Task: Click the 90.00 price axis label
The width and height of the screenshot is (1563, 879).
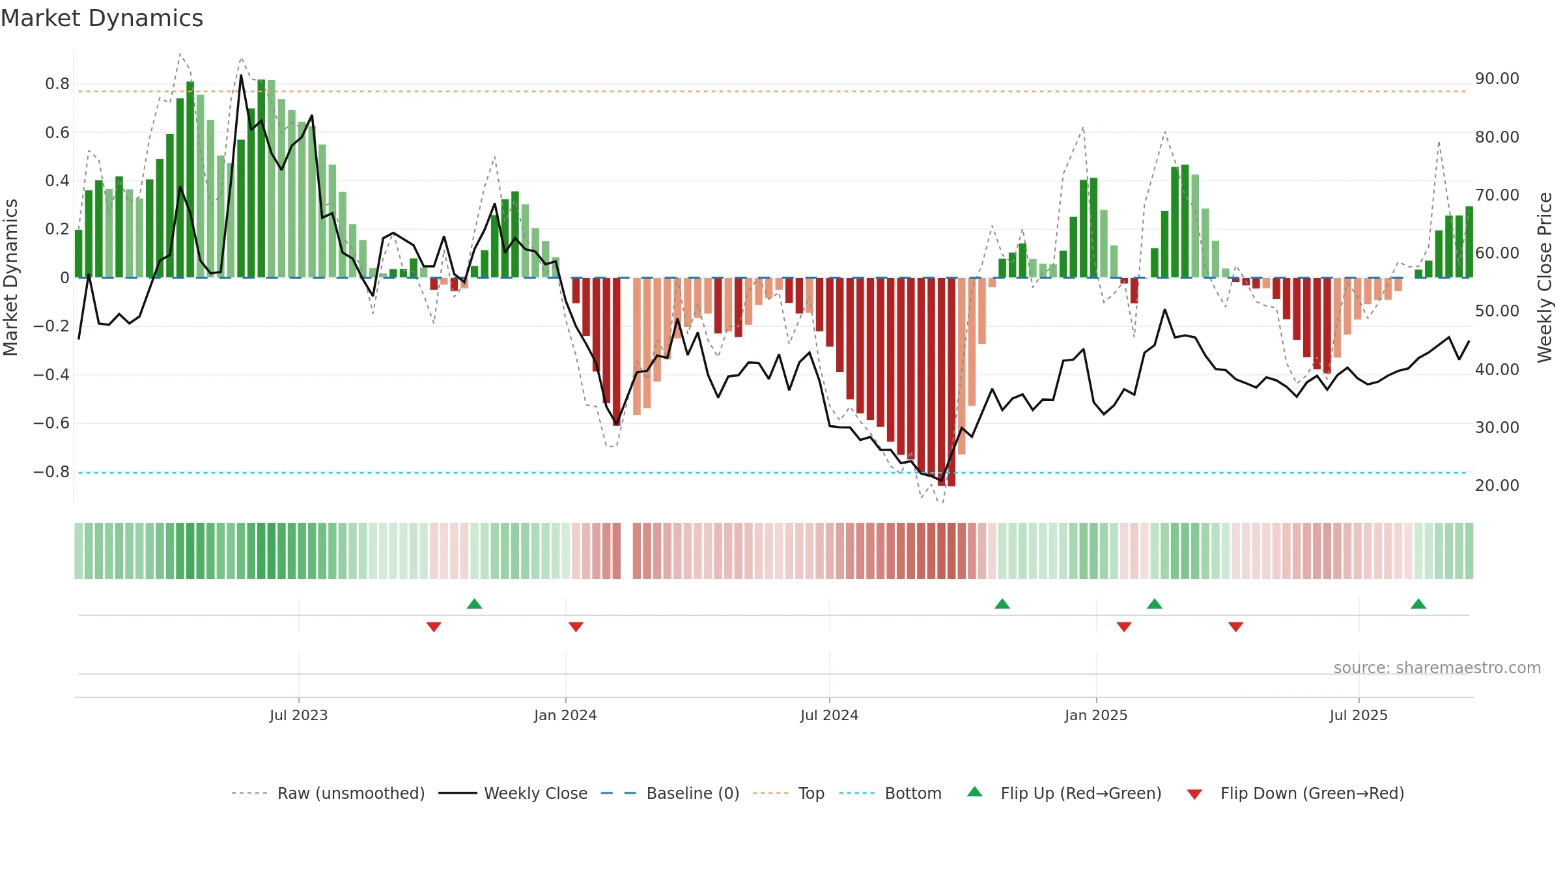Action: tap(1497, 79)
